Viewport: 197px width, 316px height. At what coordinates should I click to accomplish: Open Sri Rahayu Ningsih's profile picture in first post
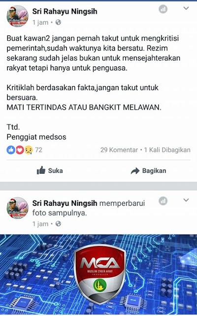[18, 16]
